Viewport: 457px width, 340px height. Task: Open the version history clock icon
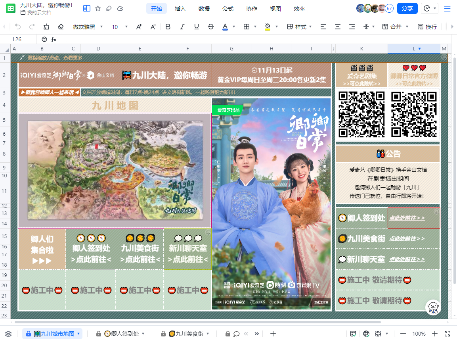click(x=427, y=8)
